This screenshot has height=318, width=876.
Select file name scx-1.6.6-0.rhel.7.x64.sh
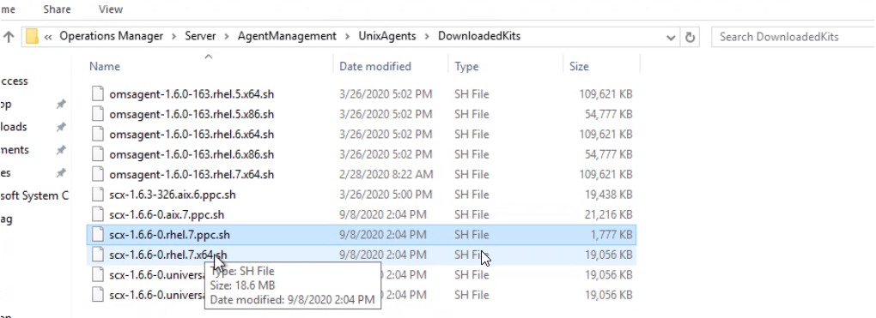(168, 255)
